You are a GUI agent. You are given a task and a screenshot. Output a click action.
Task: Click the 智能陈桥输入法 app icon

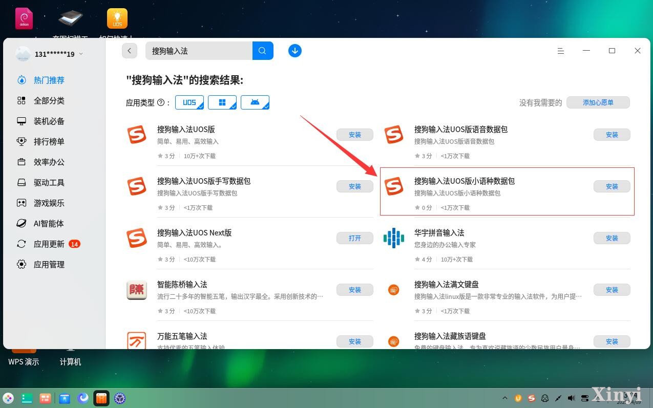click(137, 290)
